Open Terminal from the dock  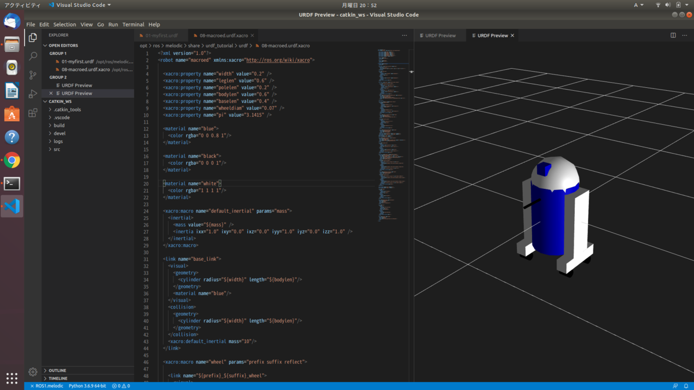pos(12,183)
